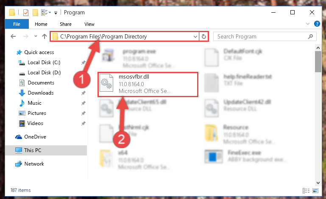
Task: Open the View ribbon tab
Action: click(x=89, y=24)
